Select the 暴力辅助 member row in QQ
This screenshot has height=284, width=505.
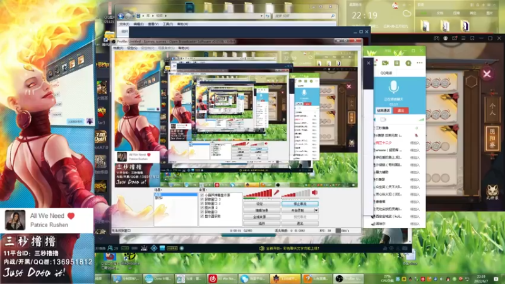(398, 172)
